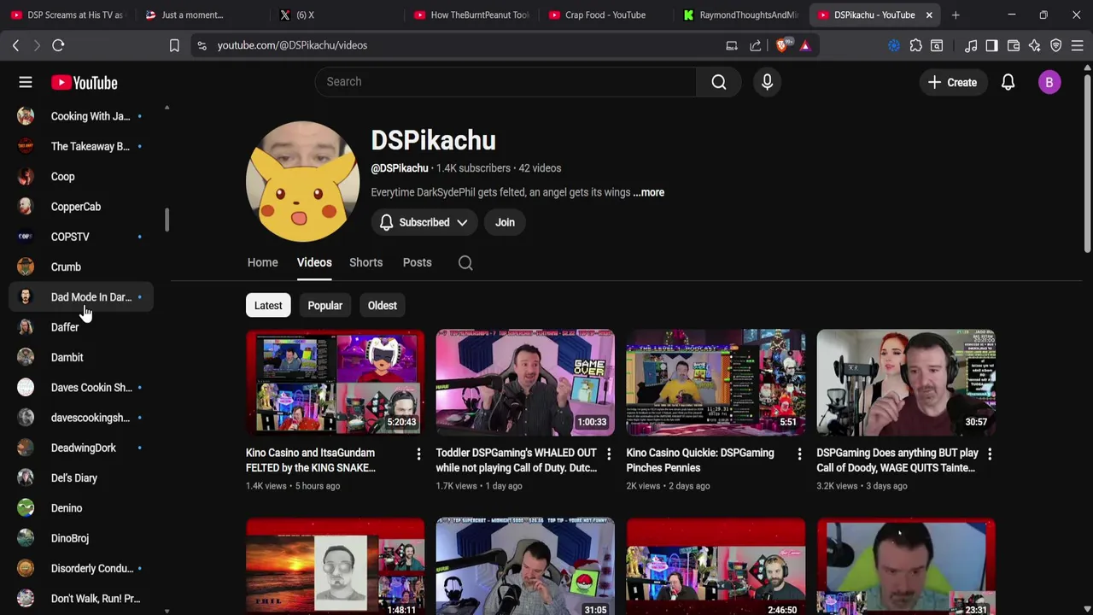Sort videos by Popular
Image resolution: width=1093 pixels, height=615 pixels.
(325, 306)
